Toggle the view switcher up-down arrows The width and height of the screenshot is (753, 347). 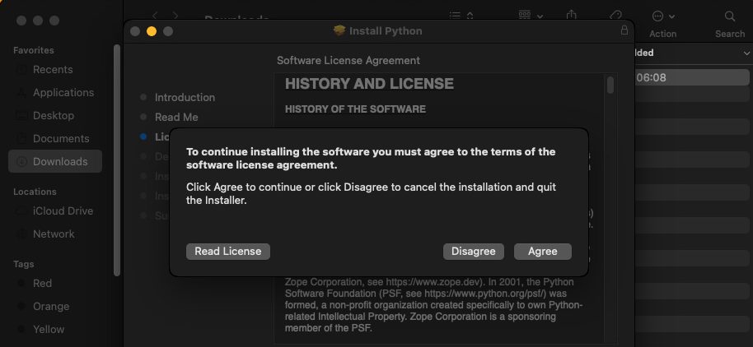pyautogui.click(x=470, y=16)
